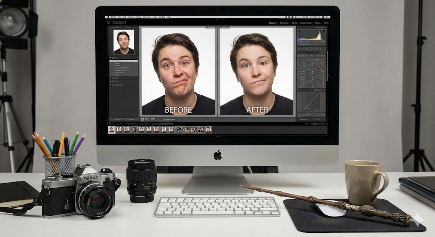The width and height of the screenshot is (435, 237).
Task: Open grid view icon above the filmstrip
Action: [x=118, y=124]
